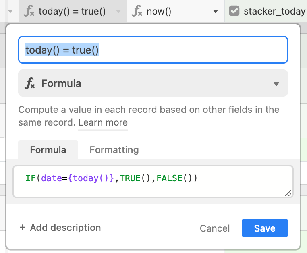Select the Formula tab
This screenshot has height=253, width=307.
48,150
